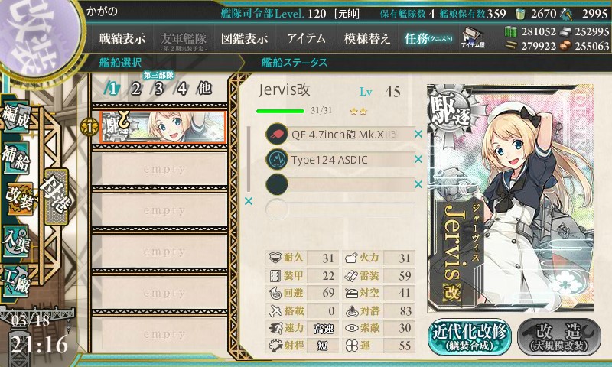The image size is (612, 367).
Task: Select the Jervis ship banner in slot 1
Action: pos(163,127)
